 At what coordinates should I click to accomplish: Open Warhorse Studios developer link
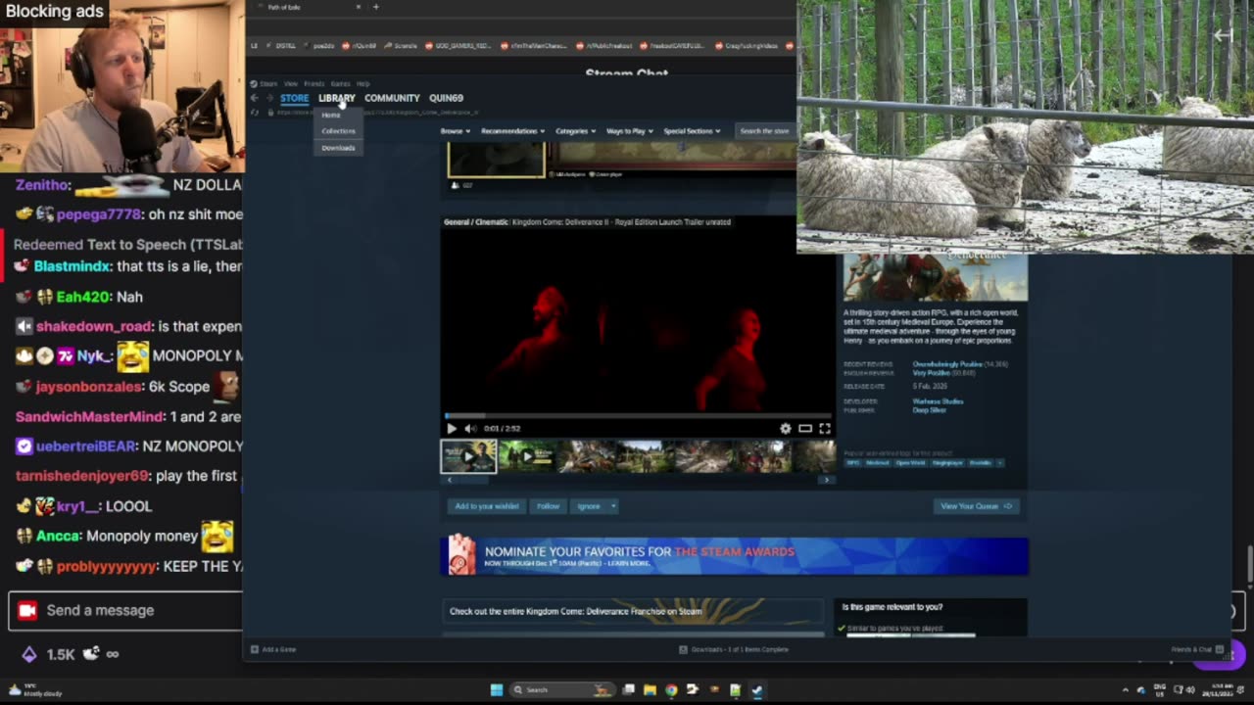pyautogui.click(x=938, y=401)
